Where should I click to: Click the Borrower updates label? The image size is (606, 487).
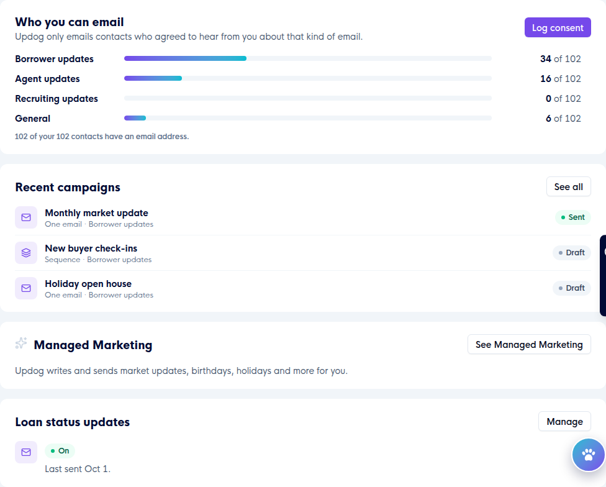tap(54, 59)
